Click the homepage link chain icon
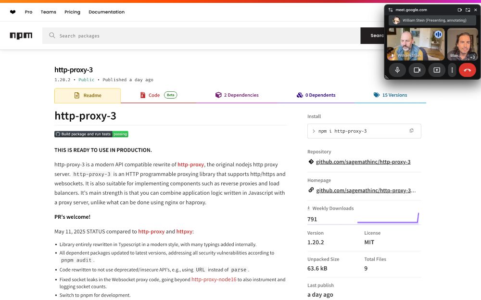Image resolution: width=481 pixels, height=300 pixels. 311,190
